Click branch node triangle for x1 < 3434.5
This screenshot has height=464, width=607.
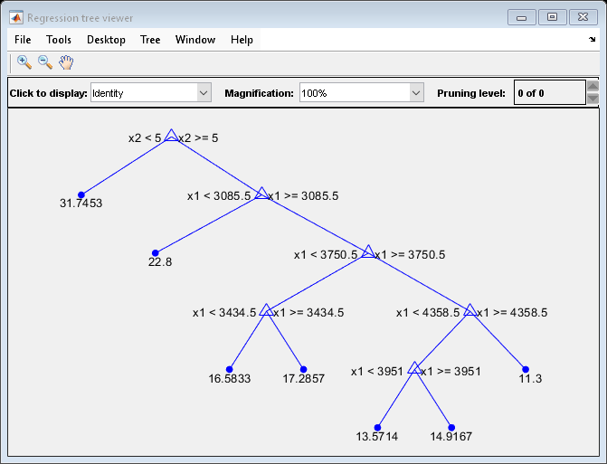click(266, 311)
